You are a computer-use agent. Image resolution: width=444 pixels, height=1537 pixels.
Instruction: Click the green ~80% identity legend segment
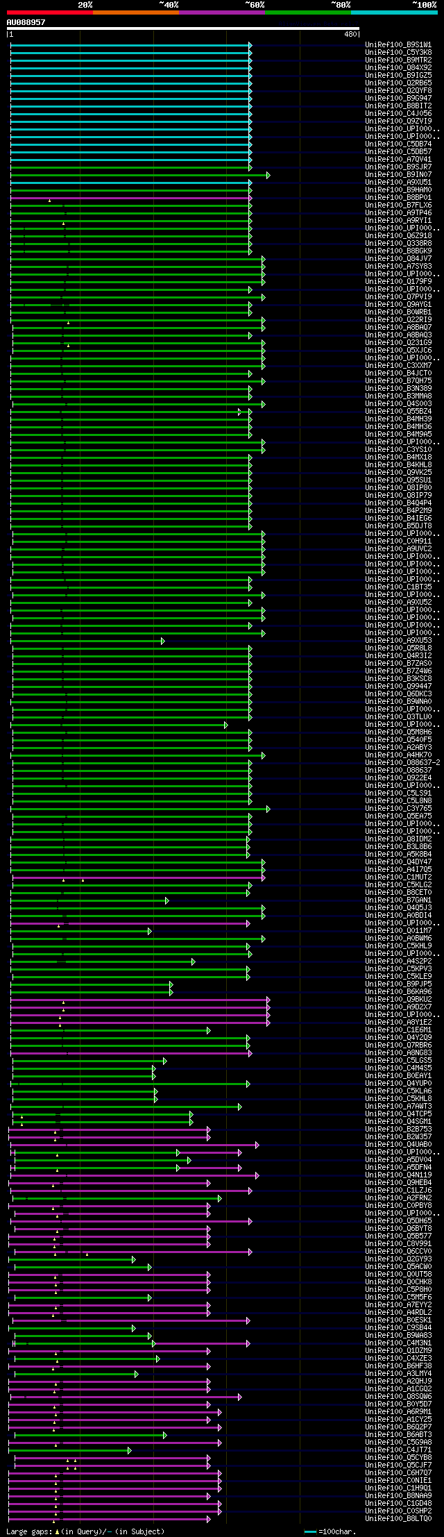(x=308, y=12)
